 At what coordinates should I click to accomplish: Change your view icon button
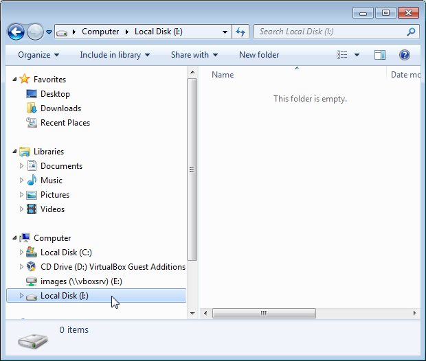point(342,55)
